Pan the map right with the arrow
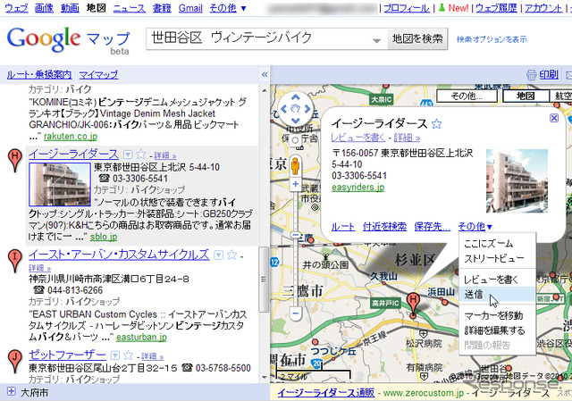The width and height of the screenshot is (572, 401). click(x=307, y=109)
